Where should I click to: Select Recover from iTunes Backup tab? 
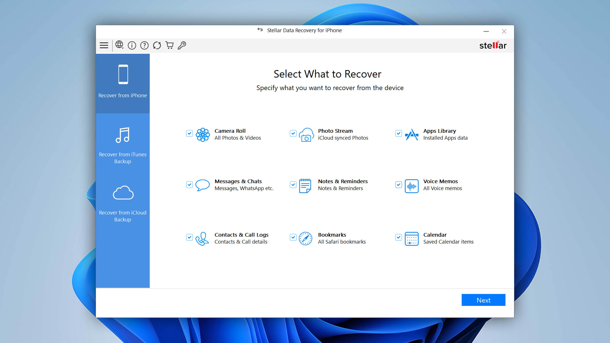(123, 145)
